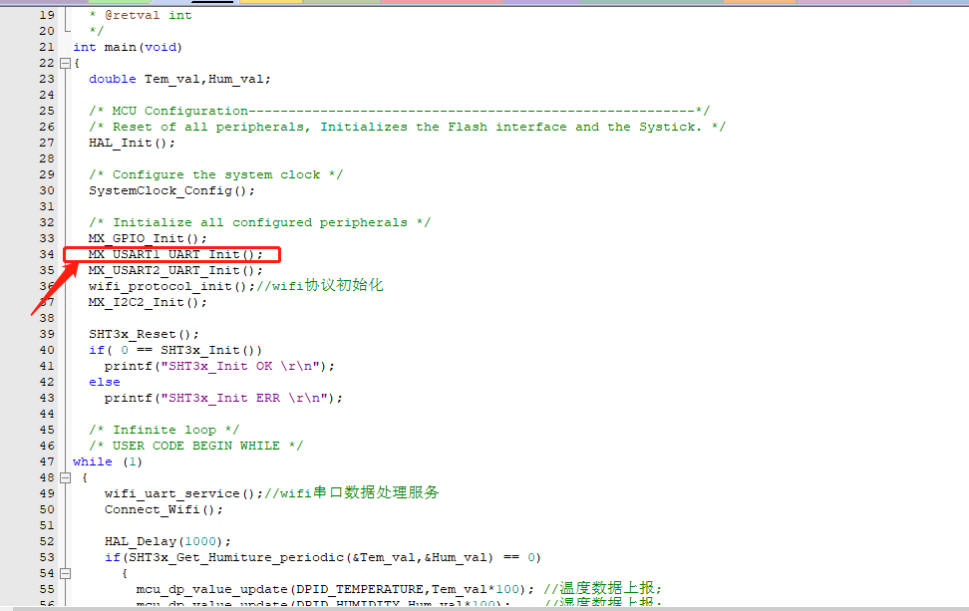Click the HAL_Delay(1000); call

tap(167, 542)
